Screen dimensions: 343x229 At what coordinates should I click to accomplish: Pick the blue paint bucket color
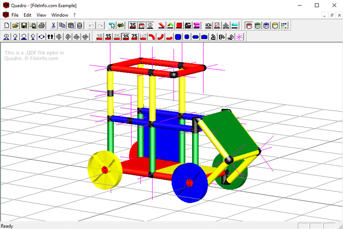266,25
